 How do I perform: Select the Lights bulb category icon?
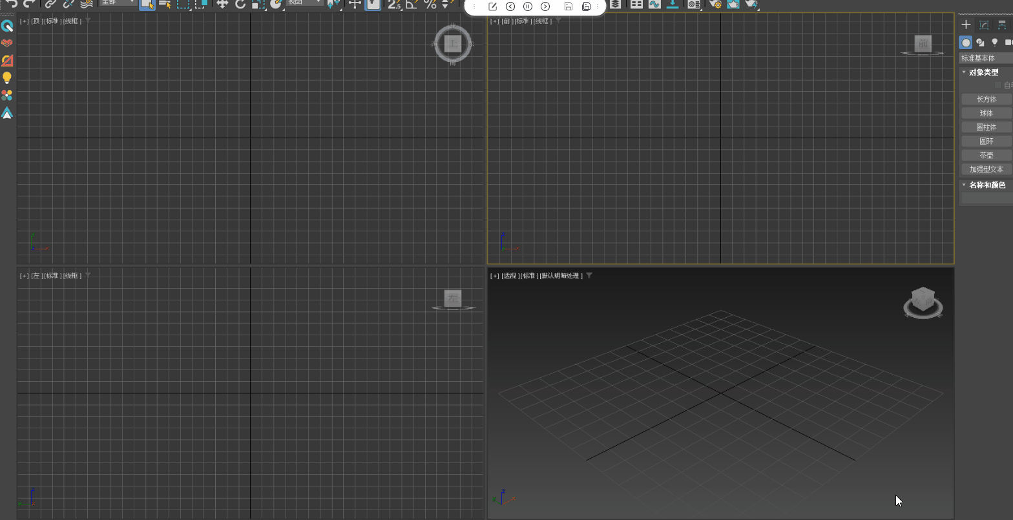point(995,43)
